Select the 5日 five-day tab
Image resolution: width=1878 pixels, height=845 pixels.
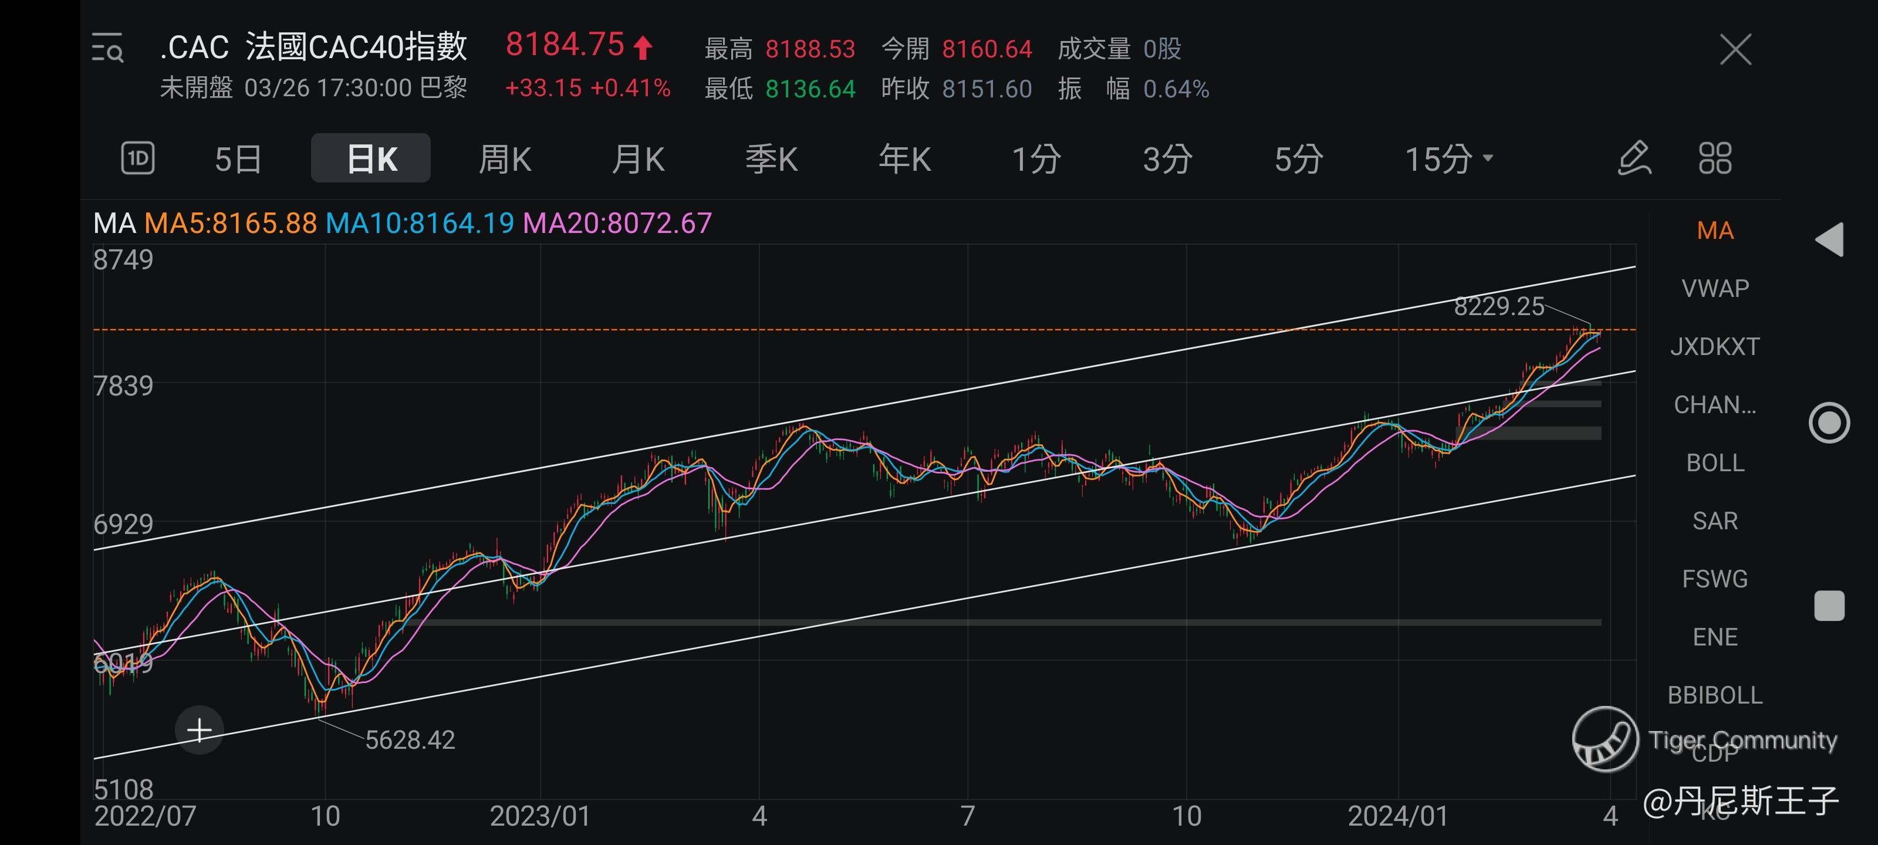(x=238, y=158)
